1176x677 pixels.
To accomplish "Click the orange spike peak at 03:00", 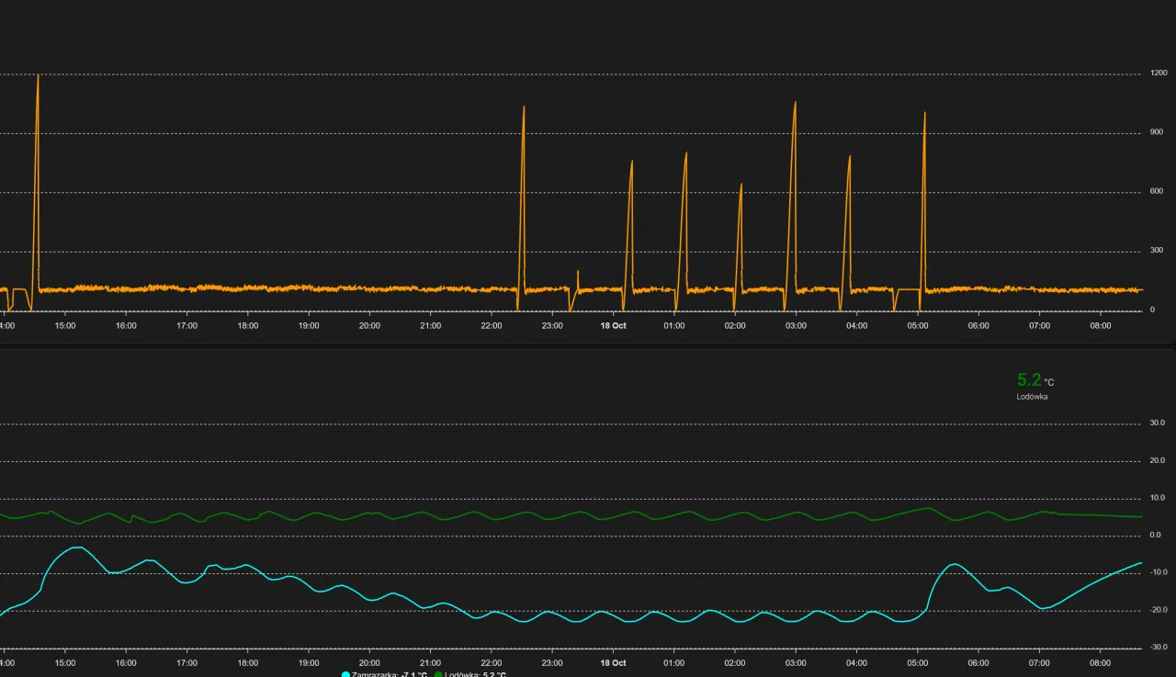I will [x=795, y=103].
